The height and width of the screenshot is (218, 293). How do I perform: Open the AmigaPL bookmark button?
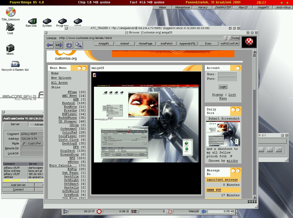(104, 43)
